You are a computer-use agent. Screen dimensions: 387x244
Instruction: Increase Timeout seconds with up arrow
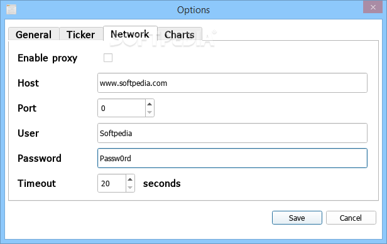pos(130,179)
